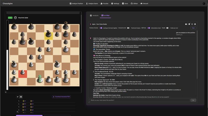
Task: Open the chat settings gear icon
Action: pyautogui.click(x=195, y=24)
